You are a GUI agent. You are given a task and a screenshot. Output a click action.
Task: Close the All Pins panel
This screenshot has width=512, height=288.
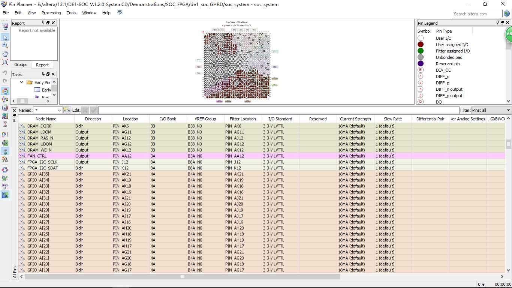pyautogui.click(x=14, y=110)
